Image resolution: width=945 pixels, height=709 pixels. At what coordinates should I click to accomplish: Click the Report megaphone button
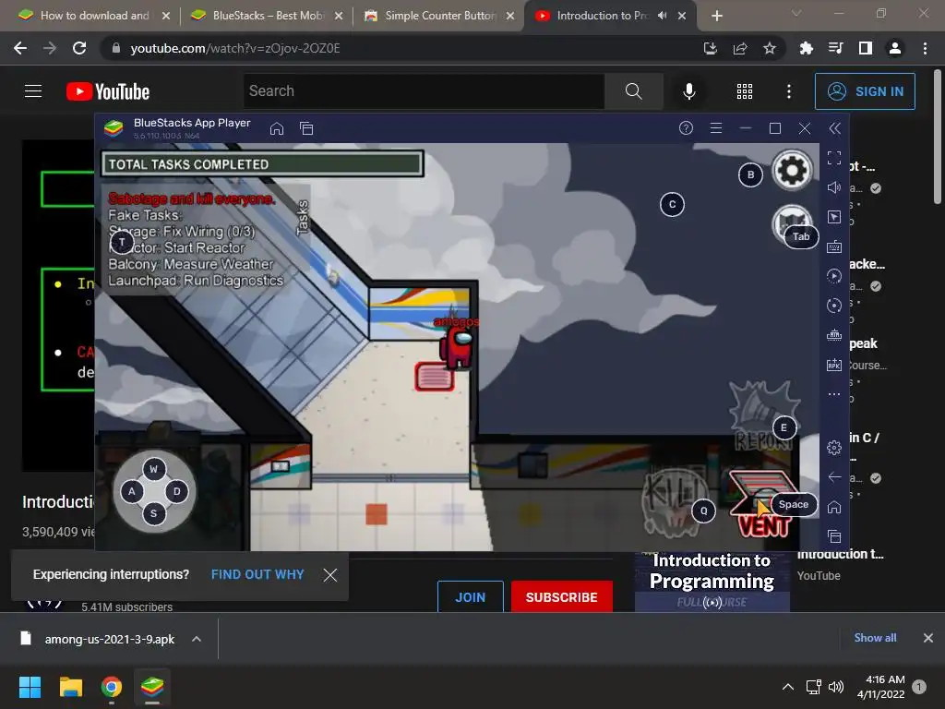point(764,416)
